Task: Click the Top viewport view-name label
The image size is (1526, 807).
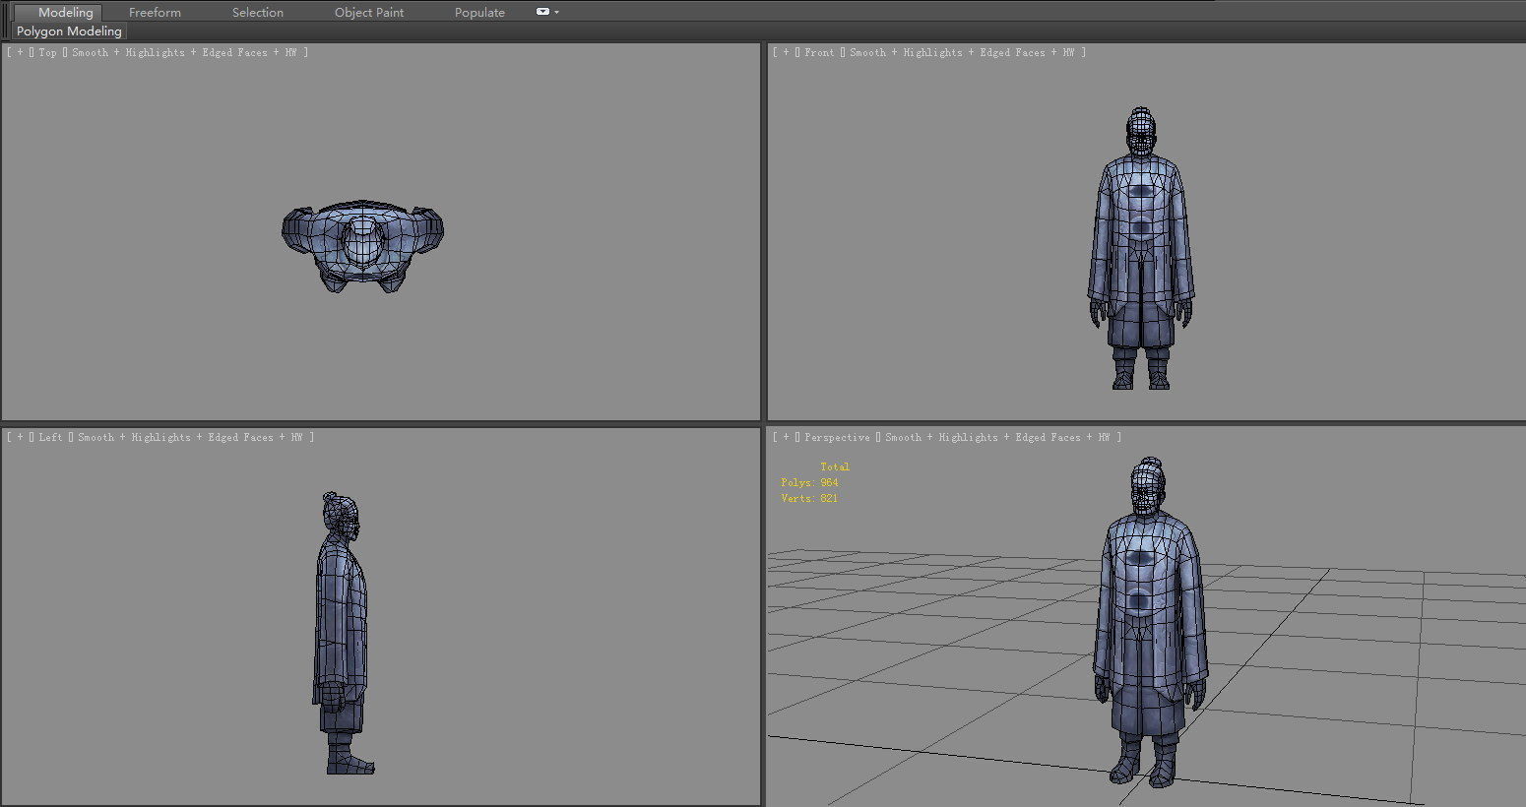Action: coord(47,52)
